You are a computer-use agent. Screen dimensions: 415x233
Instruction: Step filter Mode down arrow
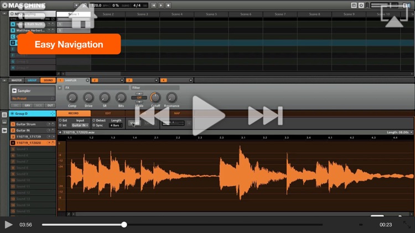click(139, 102)
